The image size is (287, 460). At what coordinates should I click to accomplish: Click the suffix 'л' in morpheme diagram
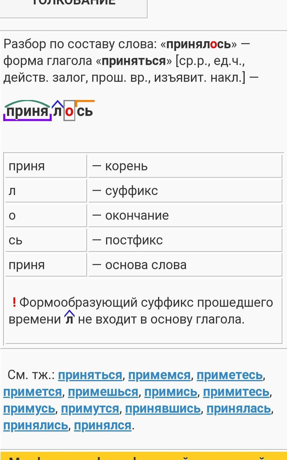pyautogui.click(x=58, y=111)
